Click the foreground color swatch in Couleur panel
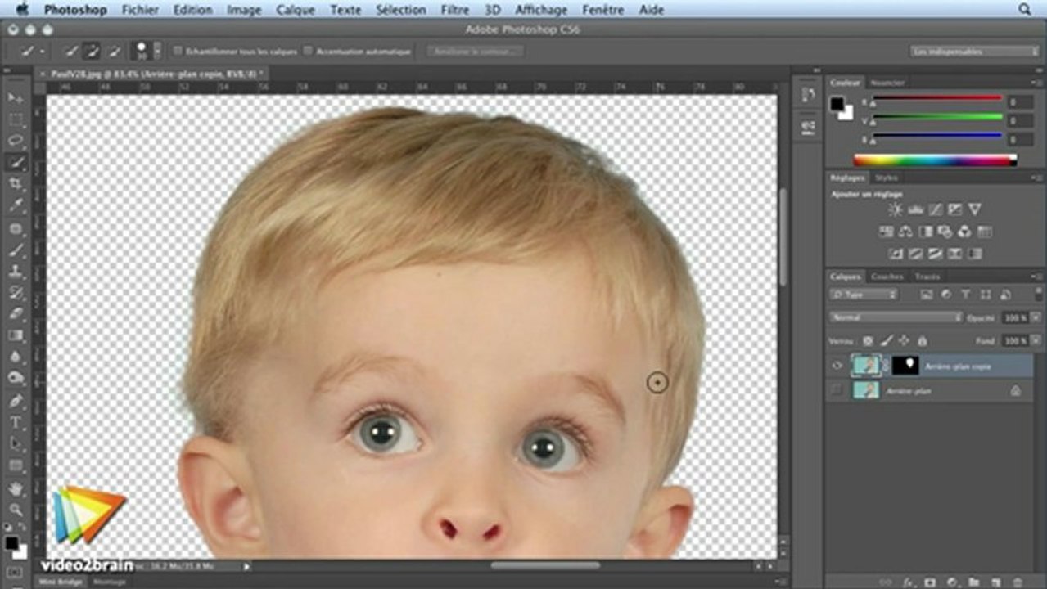Screen dimensions: 1047x589 pyautogui.click(x=837, y=104)
